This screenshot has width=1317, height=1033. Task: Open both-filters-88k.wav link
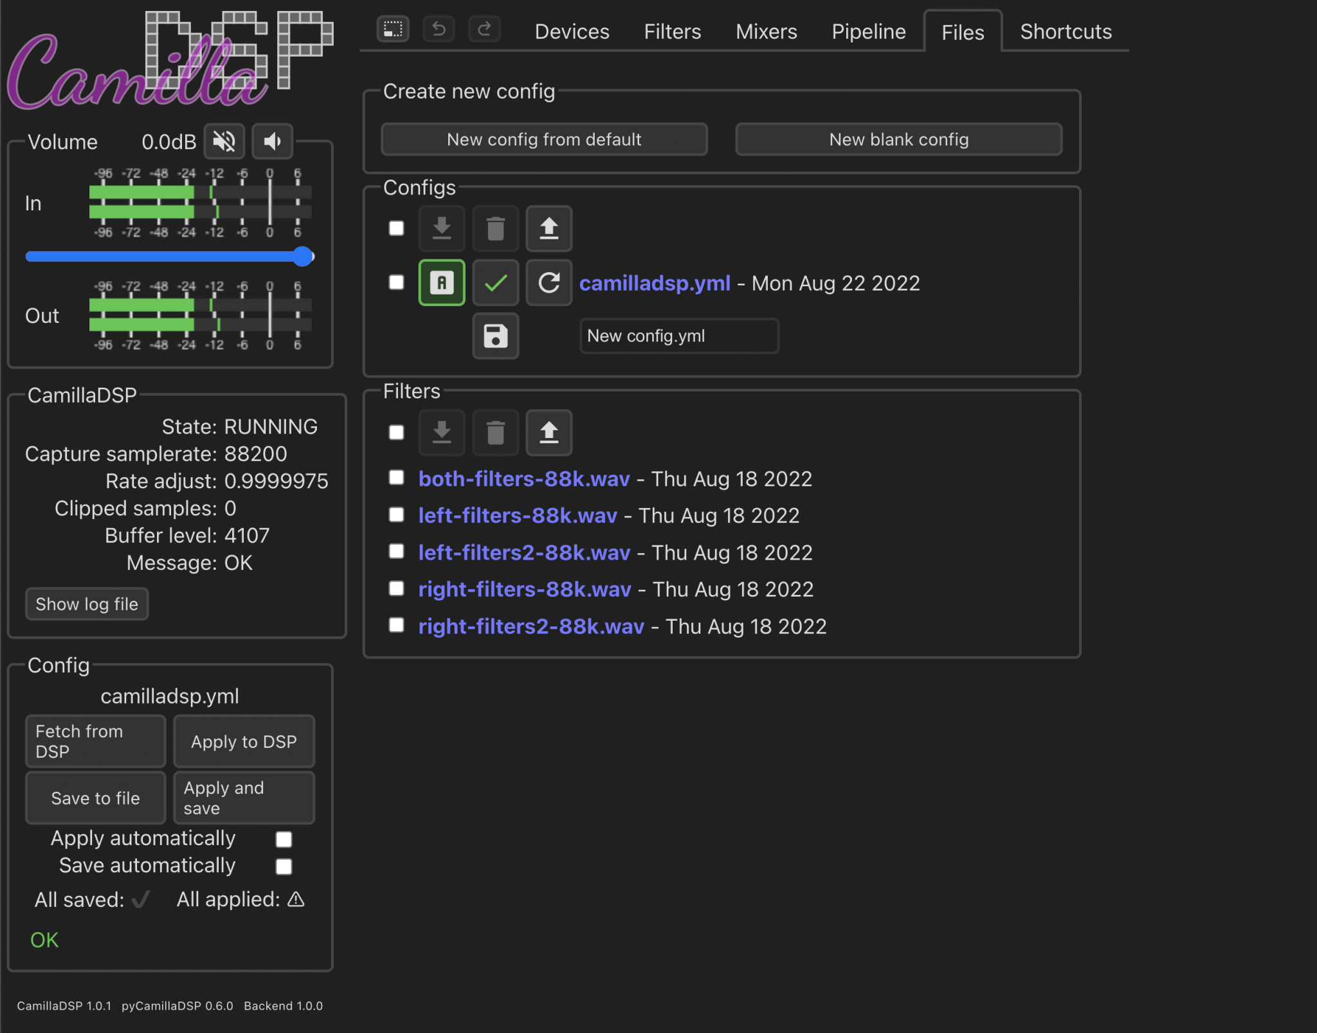524,479
